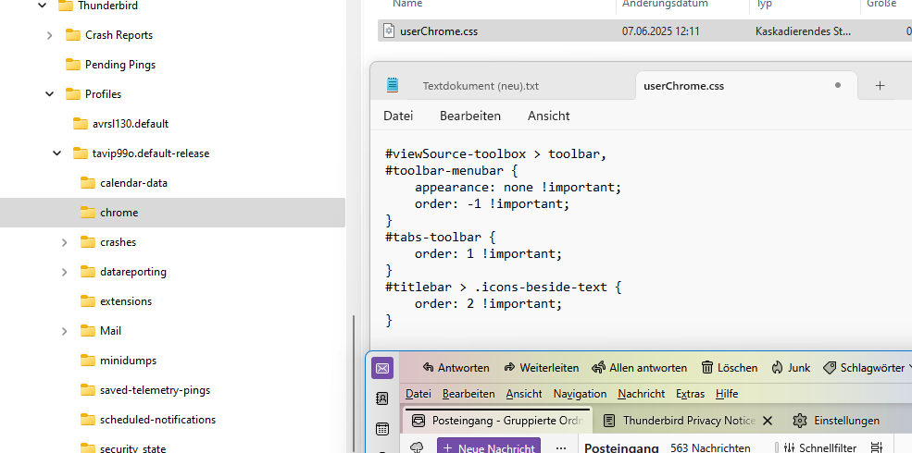
Task: Click the Antworten reply button
Action: 456,368
